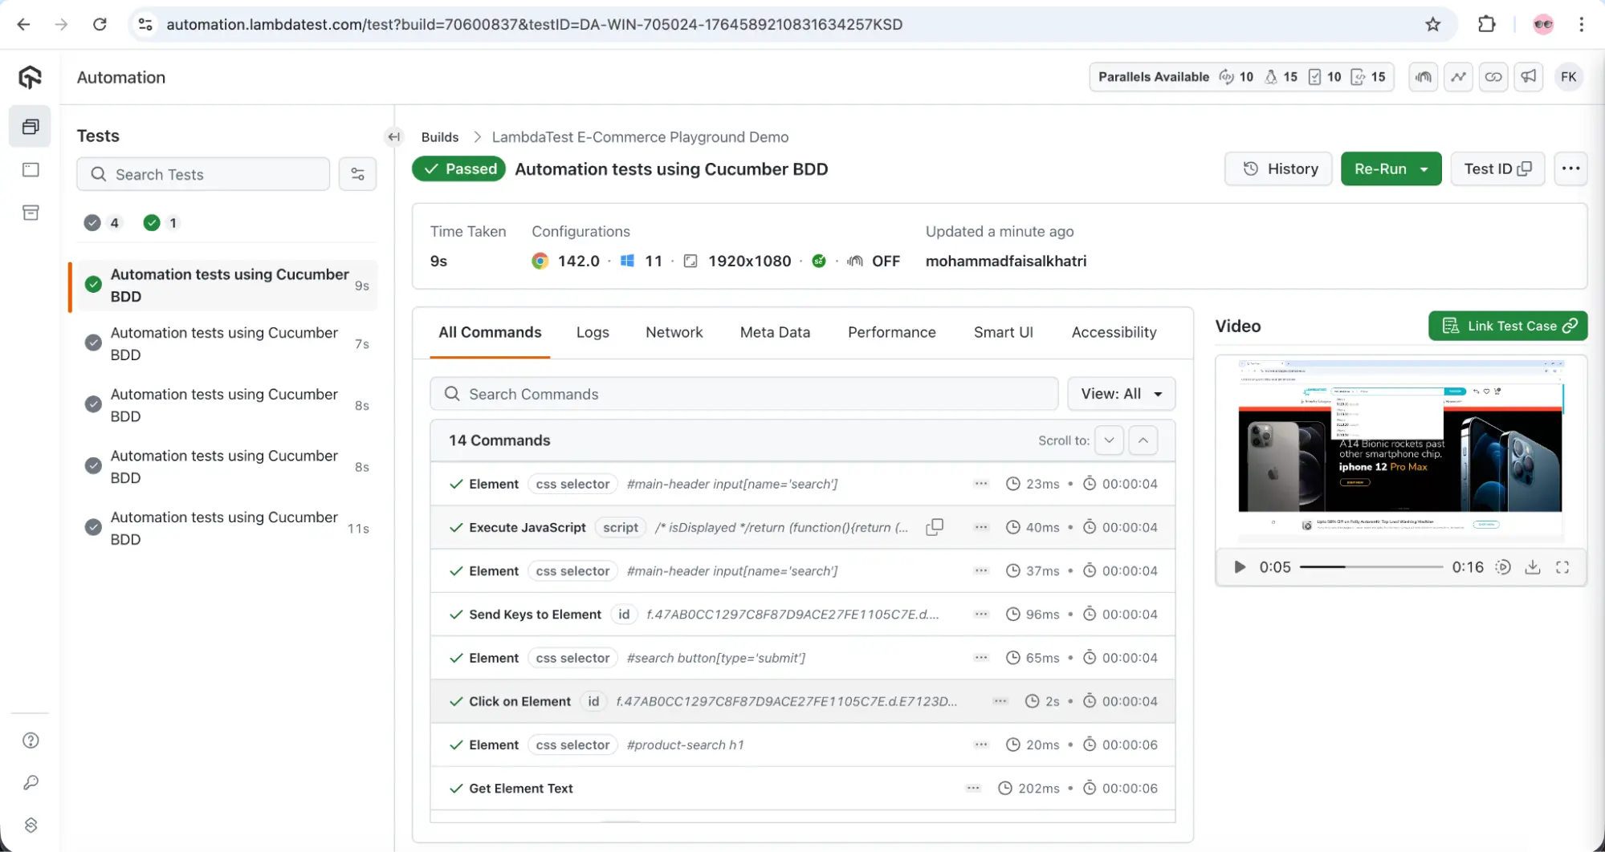Viewport: 1605px width, 852px height.
Task: Open the search filter options beside Search Tests
Action: pyautogui.click(x=357, y=173)
